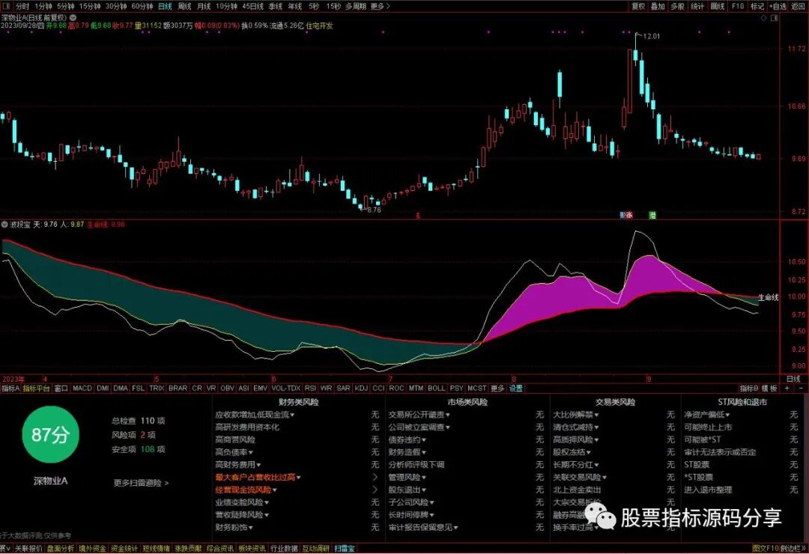Open the 更多 periods expander in top bar
The height and width of the screenshot is (554, 809).
380,6
